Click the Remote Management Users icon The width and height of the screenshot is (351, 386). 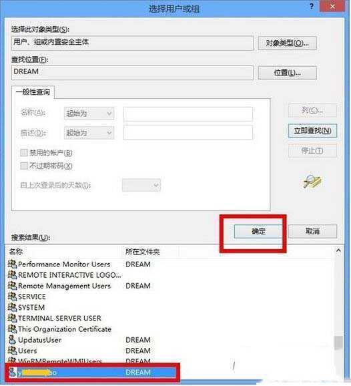(12, 286)
